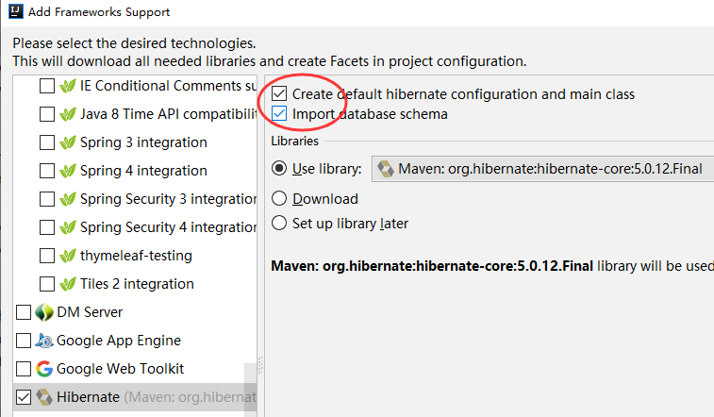Click the thymeleaf-testing leaf icon

point(68,256)
